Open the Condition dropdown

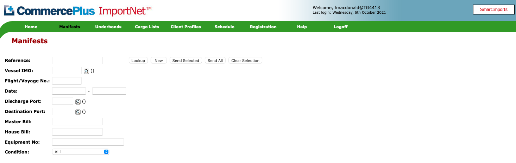(81, 152)
